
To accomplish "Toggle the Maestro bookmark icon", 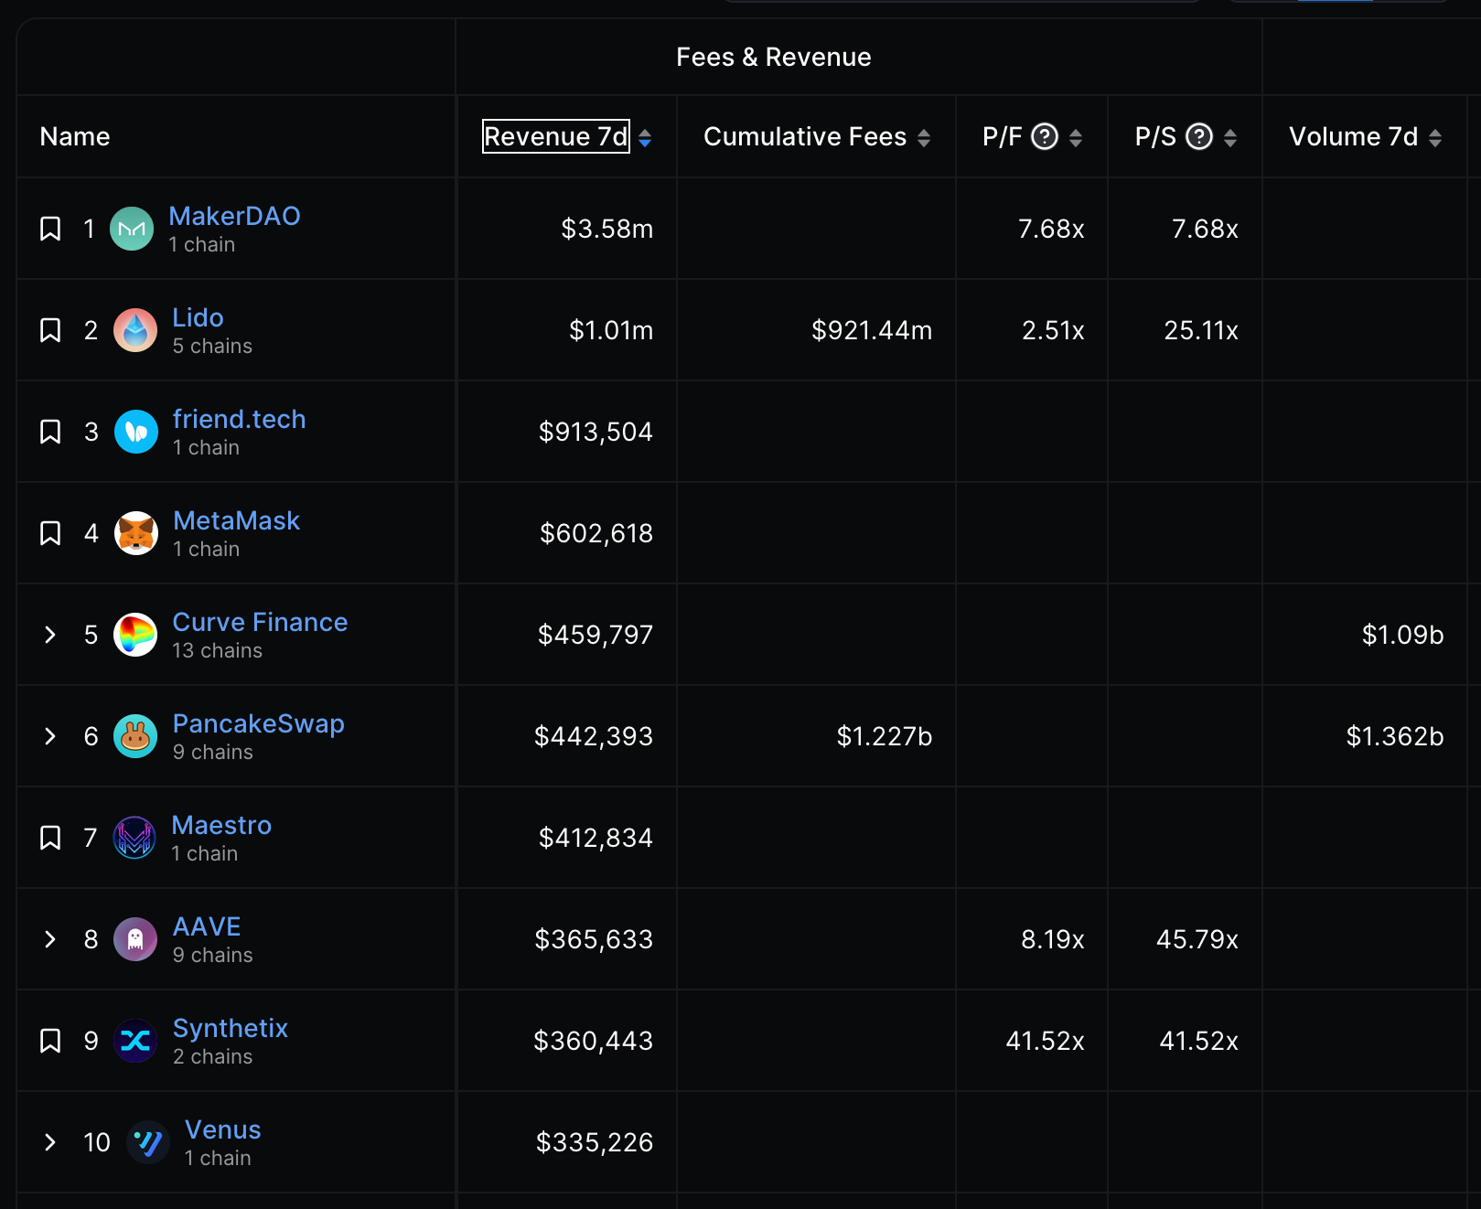I will pyautogui.click(x=50, y=838).
